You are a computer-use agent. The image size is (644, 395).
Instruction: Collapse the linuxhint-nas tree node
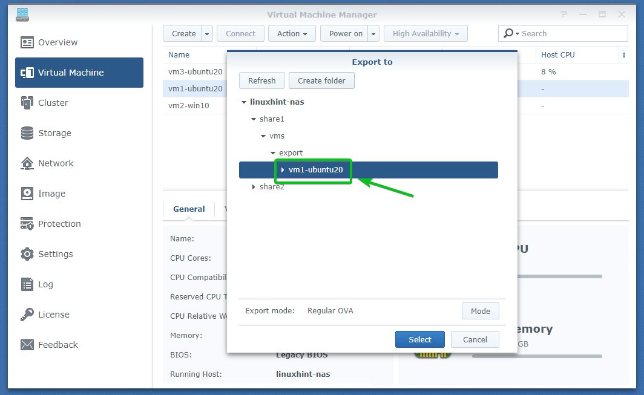[x=244, y=102]
